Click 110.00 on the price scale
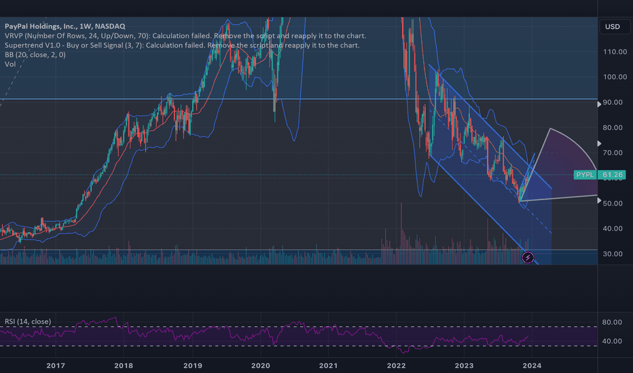 (615, 52)
